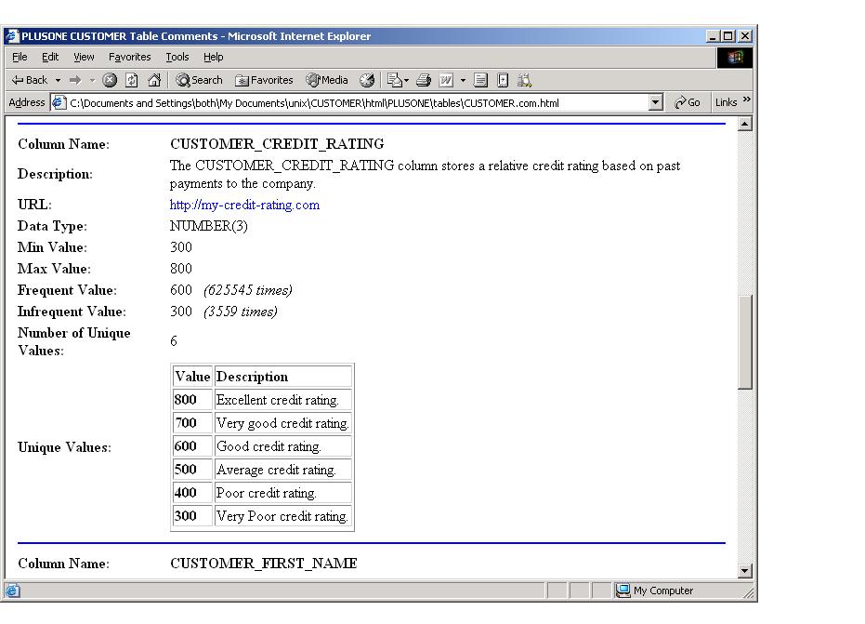865x624 pixels.
Task: Open the Back history dropdown arrow
Action: [58, 80]
